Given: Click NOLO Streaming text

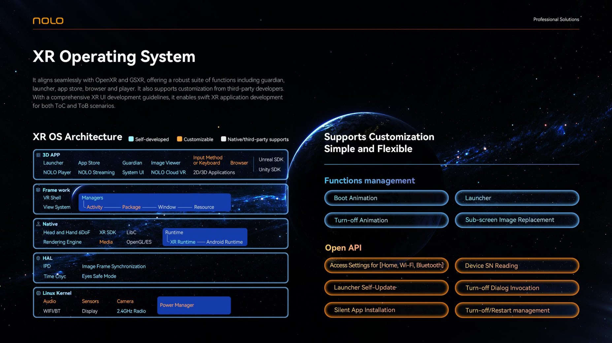Looking at the screenshot, I should [x=96, y=172].
